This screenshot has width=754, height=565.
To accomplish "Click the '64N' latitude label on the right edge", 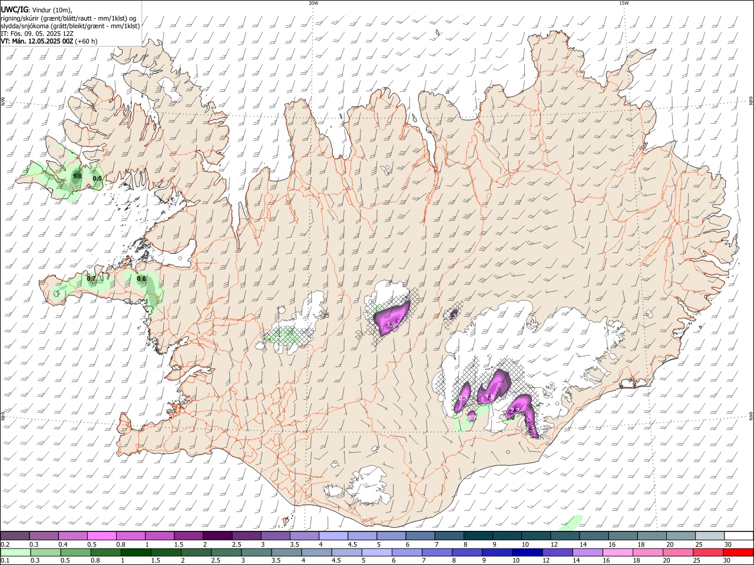I will click(751, 416).
